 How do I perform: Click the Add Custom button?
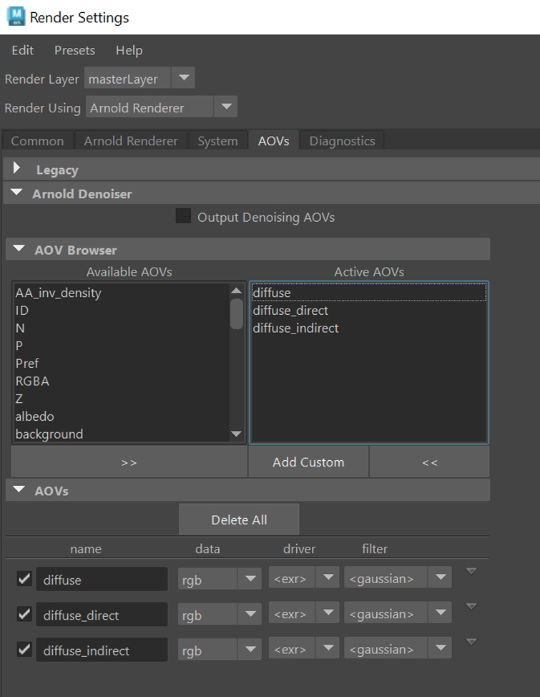point(308,462)
